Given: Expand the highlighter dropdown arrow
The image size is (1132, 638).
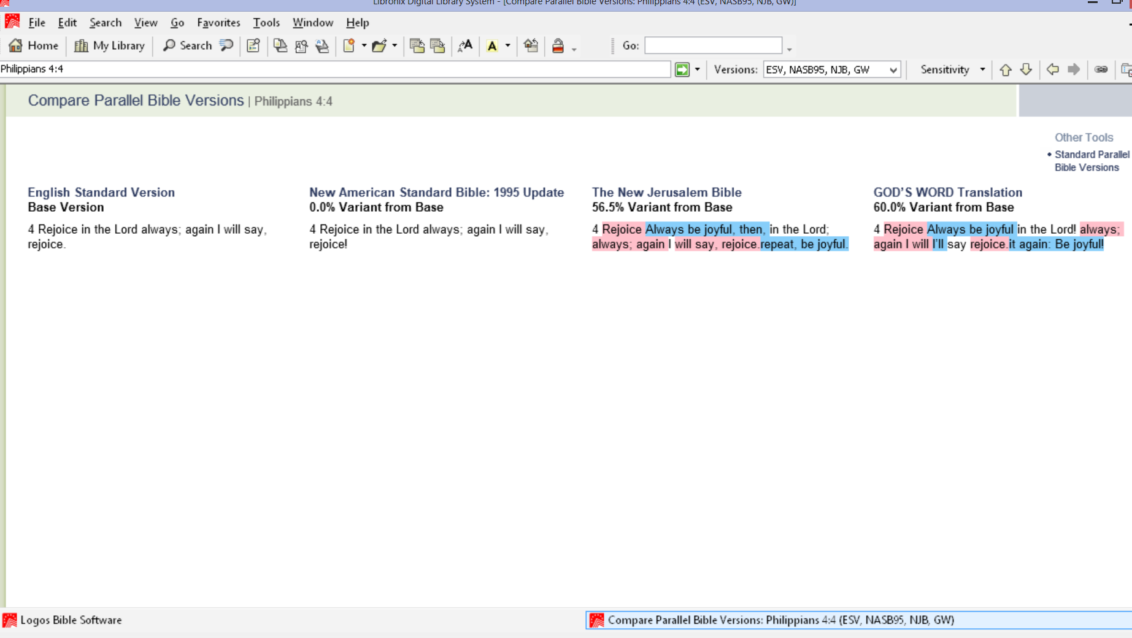Looking at the screenshot, I should [x=507, y=45].
